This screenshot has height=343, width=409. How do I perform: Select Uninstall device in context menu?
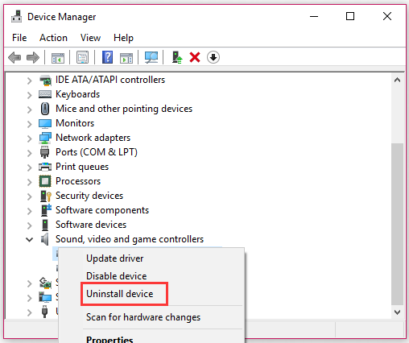[x=120, y=294]
